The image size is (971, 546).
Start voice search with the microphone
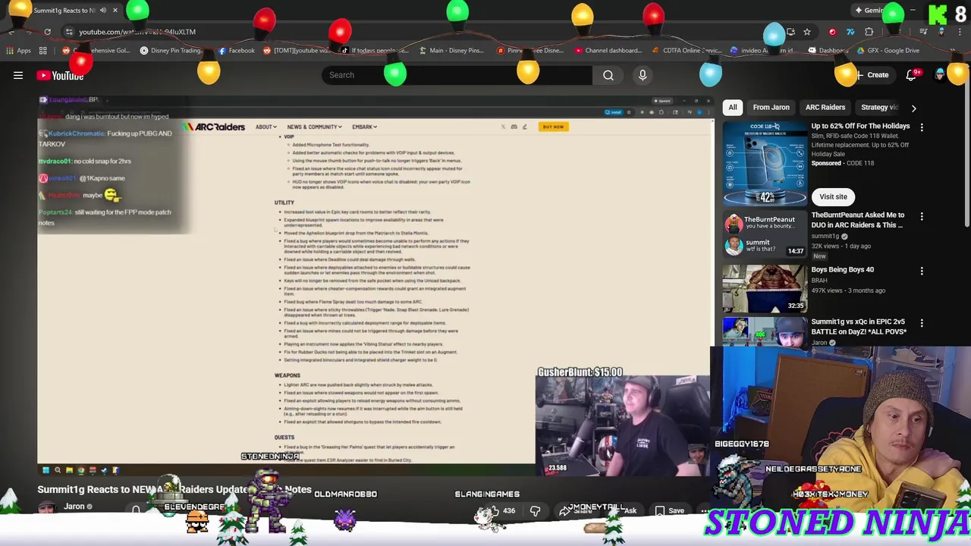click(x=643, y=75)
